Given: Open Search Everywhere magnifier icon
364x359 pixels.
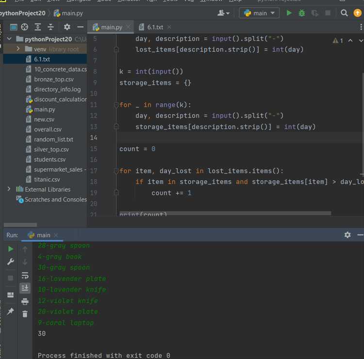Looking at the screenshot, I should click(x=344, y=13).
